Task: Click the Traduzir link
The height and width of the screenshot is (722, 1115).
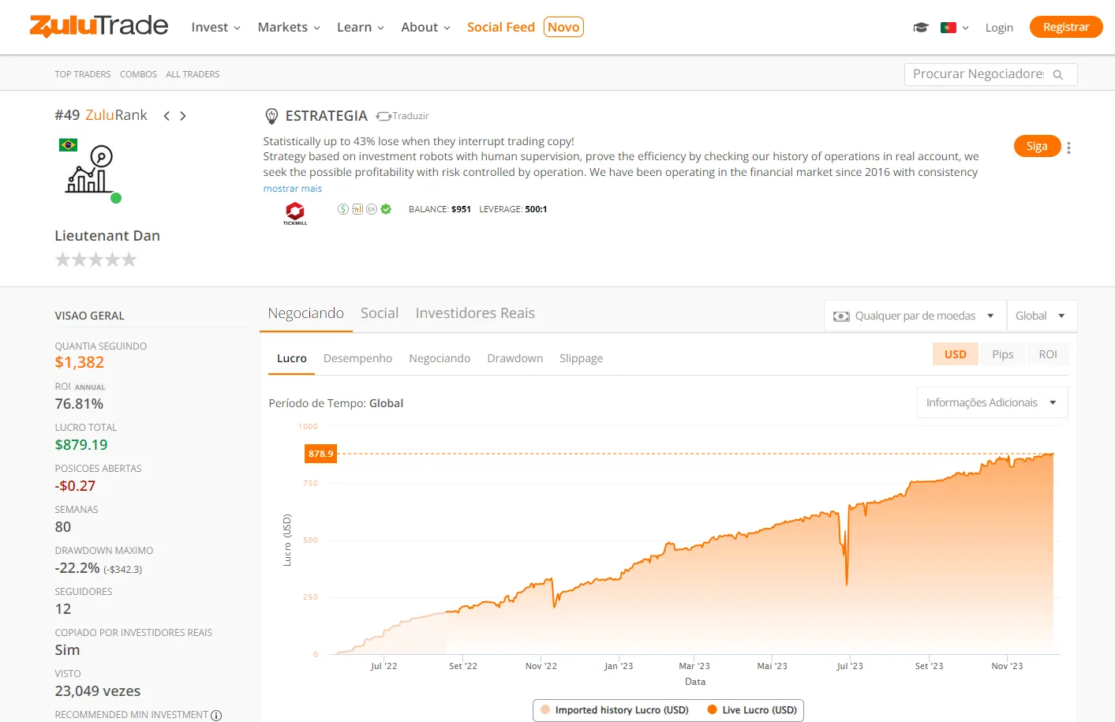Action: click(410, 116)
